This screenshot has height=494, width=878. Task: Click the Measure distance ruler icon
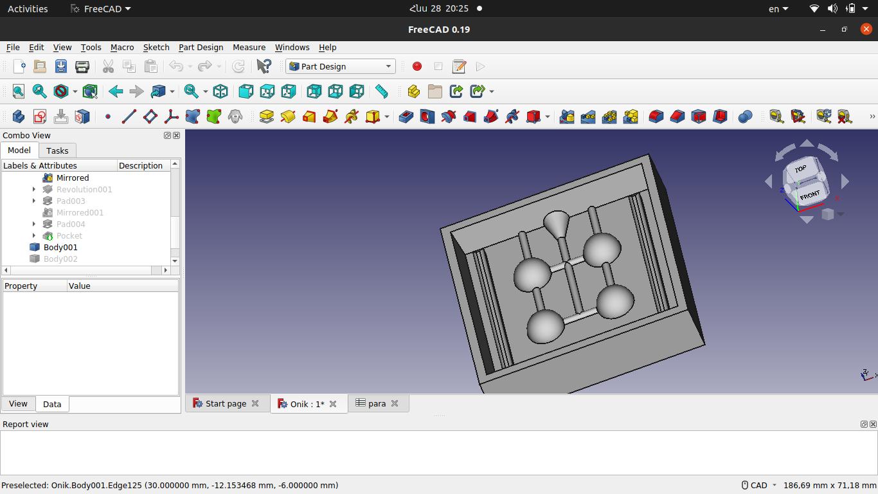382,91
